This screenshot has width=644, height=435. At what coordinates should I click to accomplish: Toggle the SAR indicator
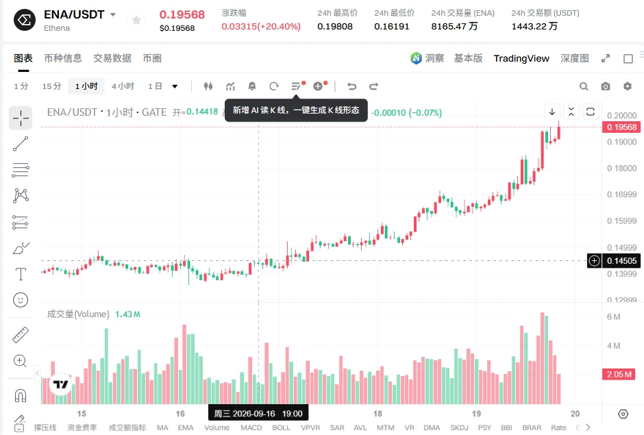[x=337, y=427]
